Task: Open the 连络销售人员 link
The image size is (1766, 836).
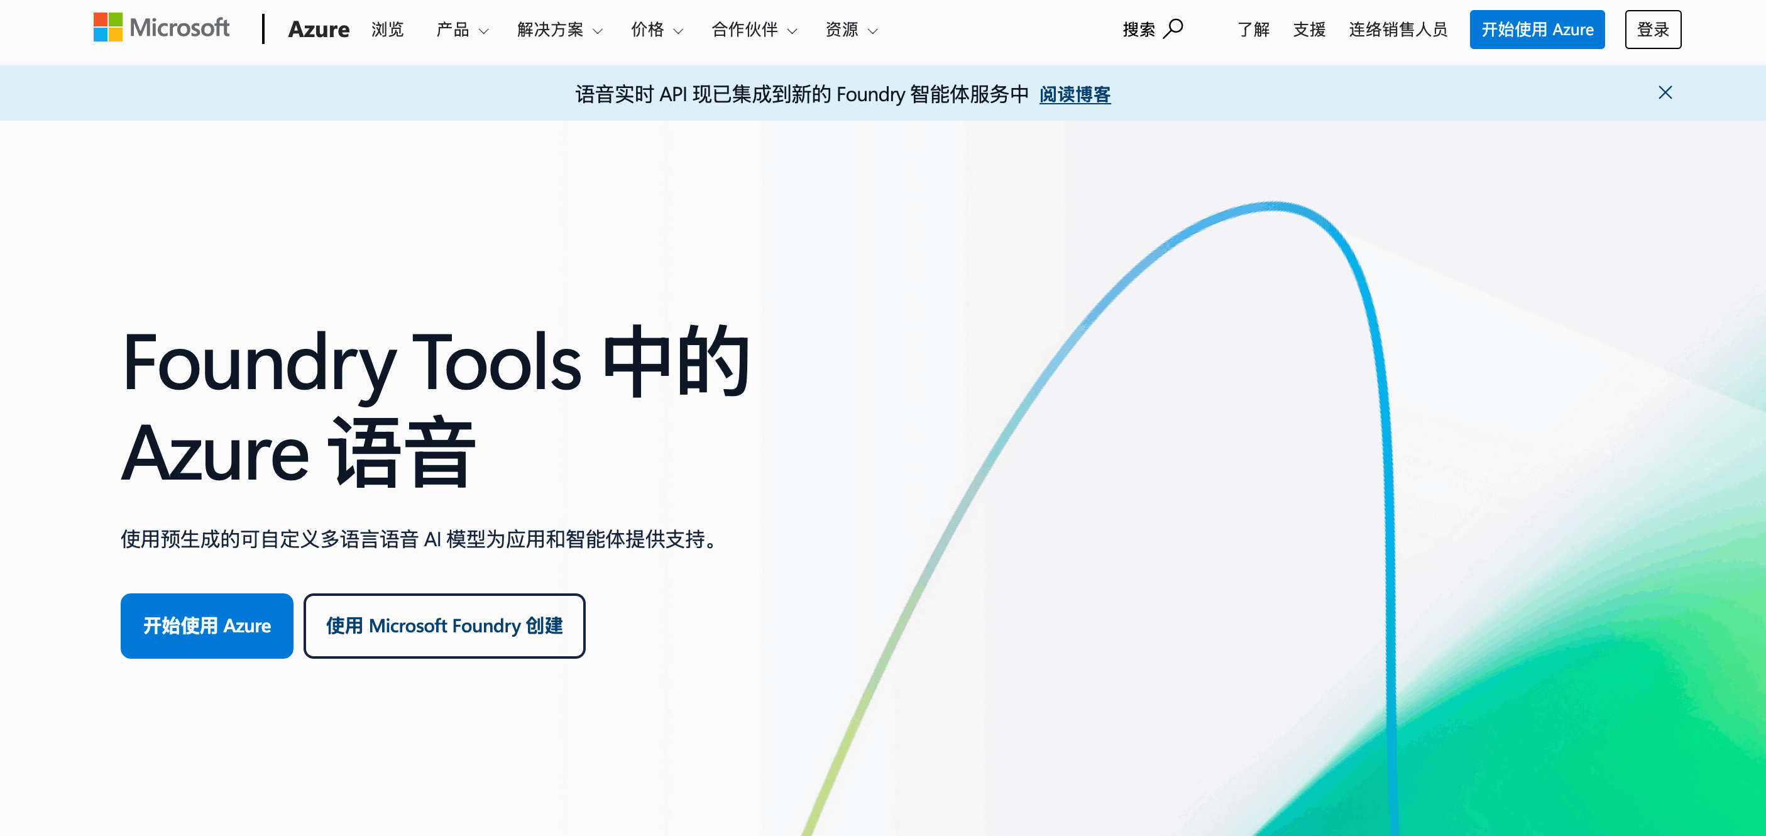Action: [x=1398, y=30]
